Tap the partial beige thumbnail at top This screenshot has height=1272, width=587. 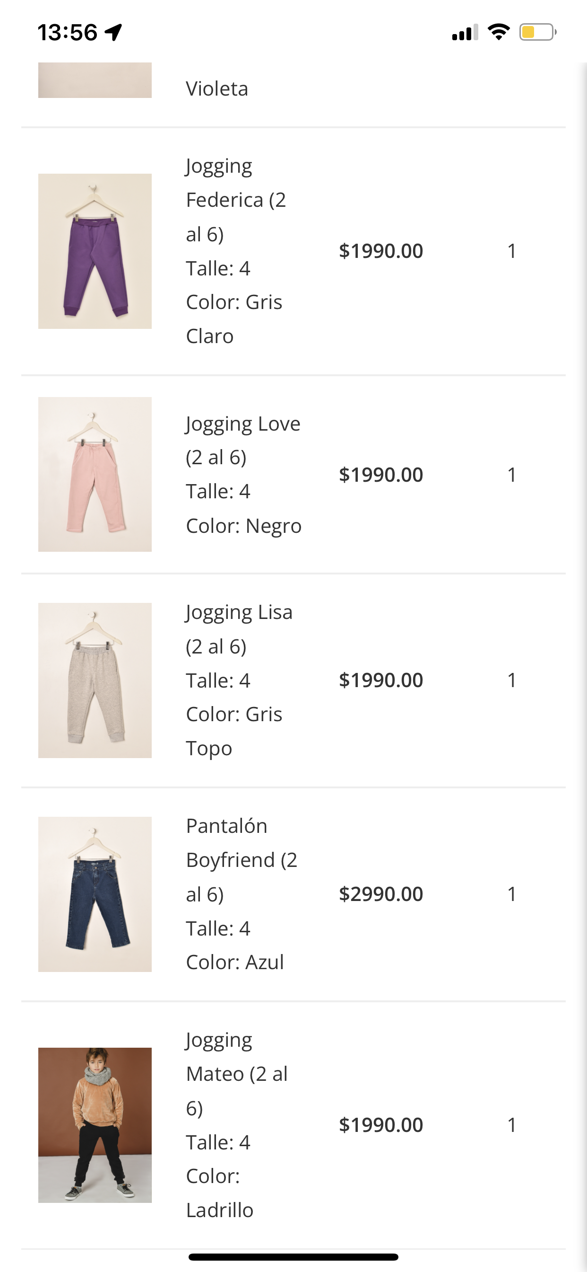click(95, 80)
